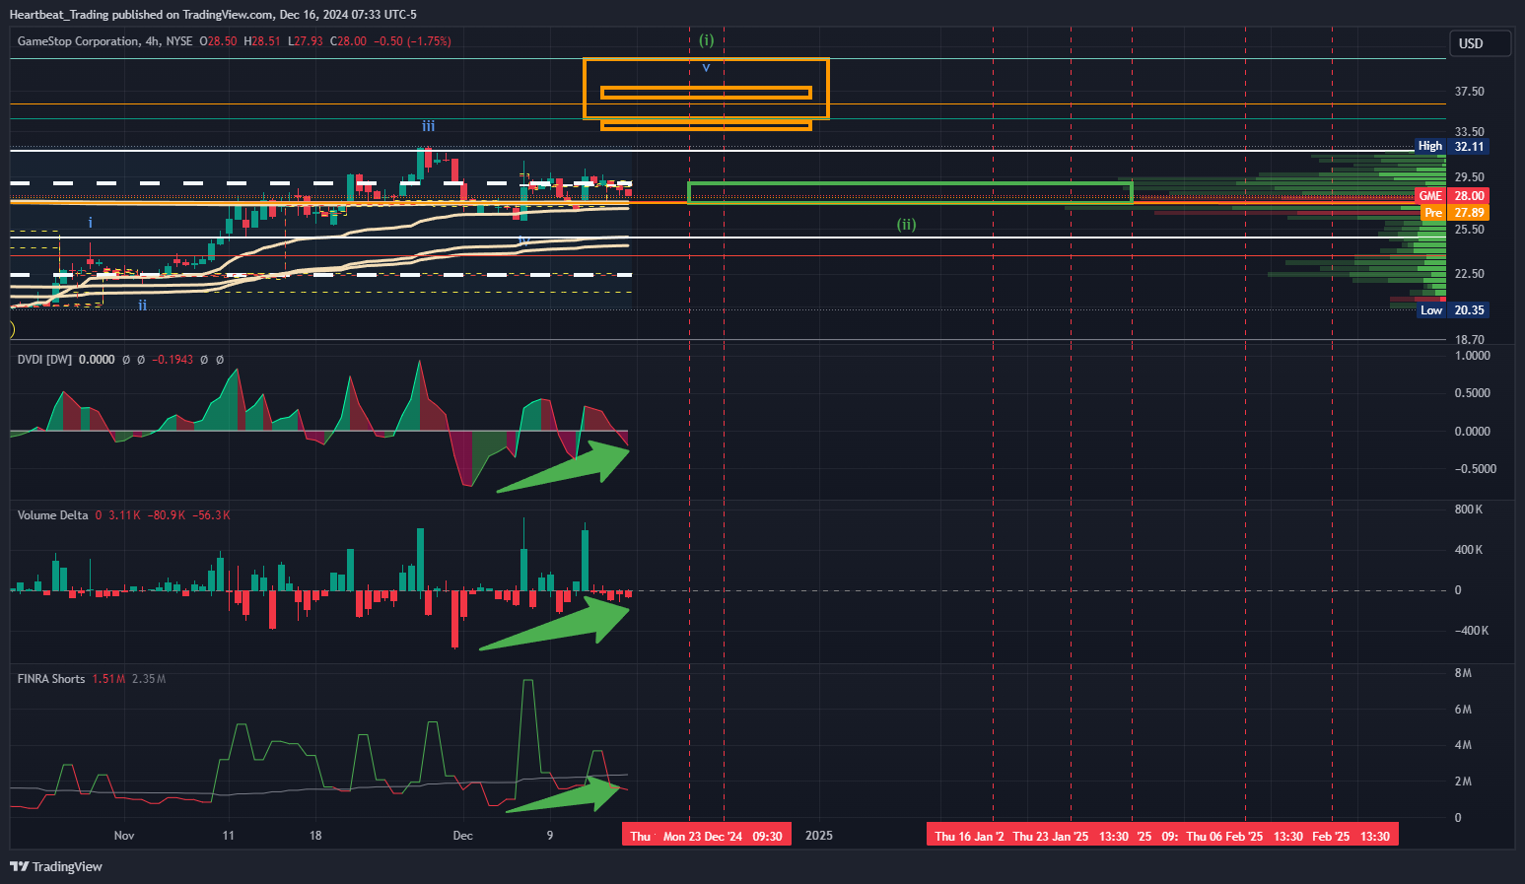Click the Pre 27.89 pre-market price label
This screenshot has height=884, width=1525.
click(x=1454, y=213)
